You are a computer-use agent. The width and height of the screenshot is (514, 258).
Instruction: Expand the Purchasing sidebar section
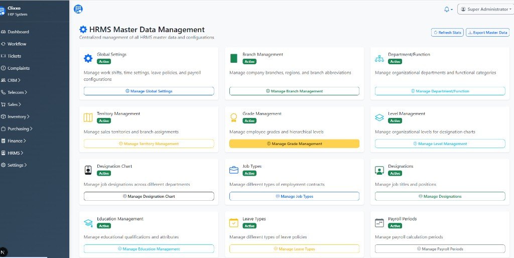(18, 129)
